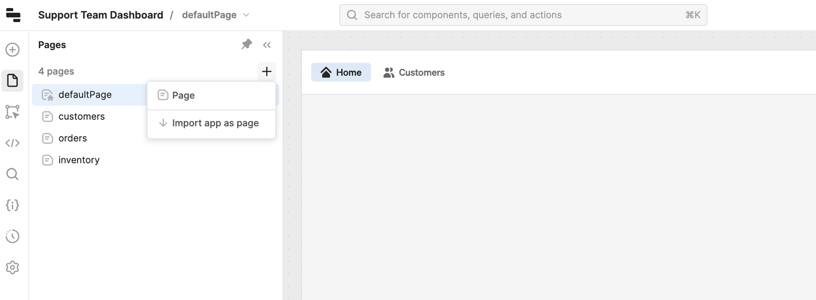Open the release history clock icon
816x300 pixels.
pos(13,236)
